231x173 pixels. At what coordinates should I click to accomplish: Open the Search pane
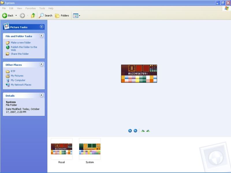coord(46,16)
